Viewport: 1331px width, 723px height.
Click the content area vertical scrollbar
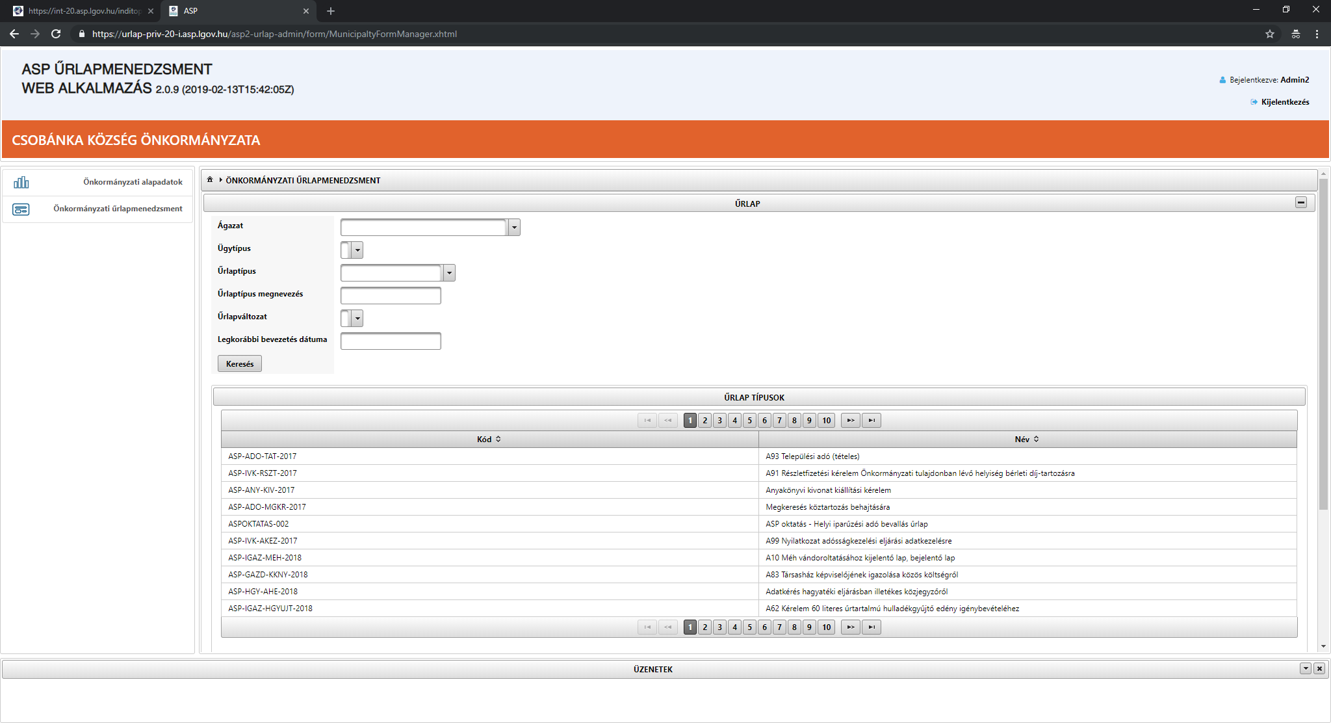click(x=1323, y=345)
